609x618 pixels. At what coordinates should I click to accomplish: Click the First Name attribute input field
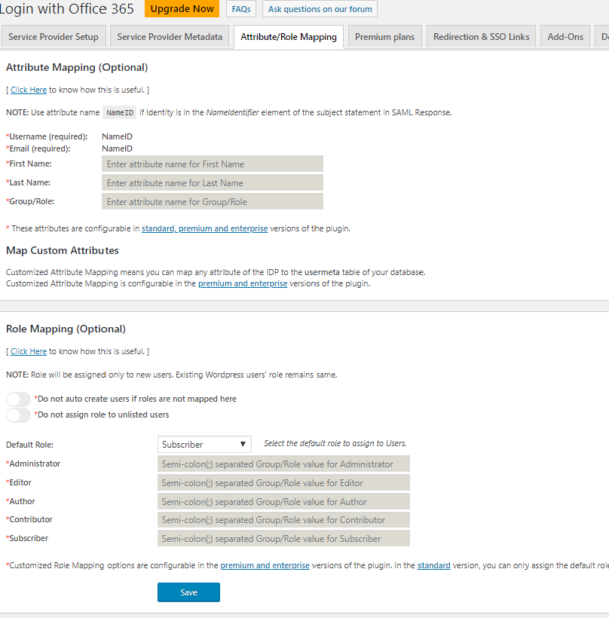[x=212, y=163]
